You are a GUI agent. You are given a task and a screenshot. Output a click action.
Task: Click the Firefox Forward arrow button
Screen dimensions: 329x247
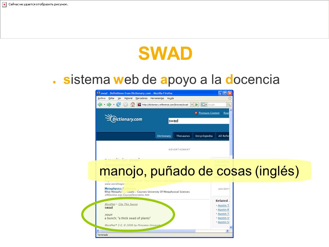pyautogui.click(x=109, y=104)
